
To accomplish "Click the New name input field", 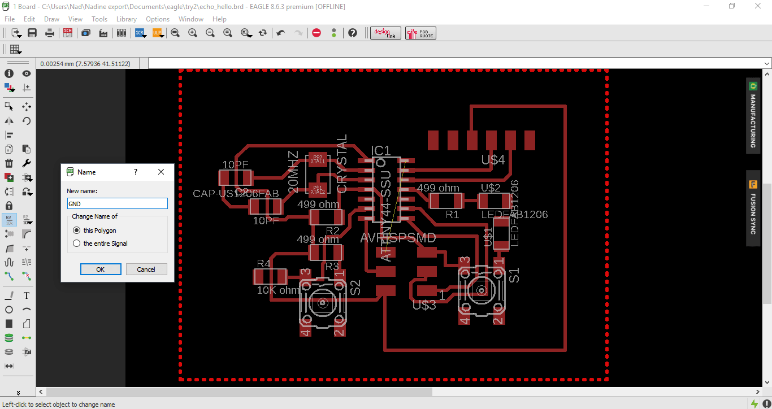I will 118,203.
